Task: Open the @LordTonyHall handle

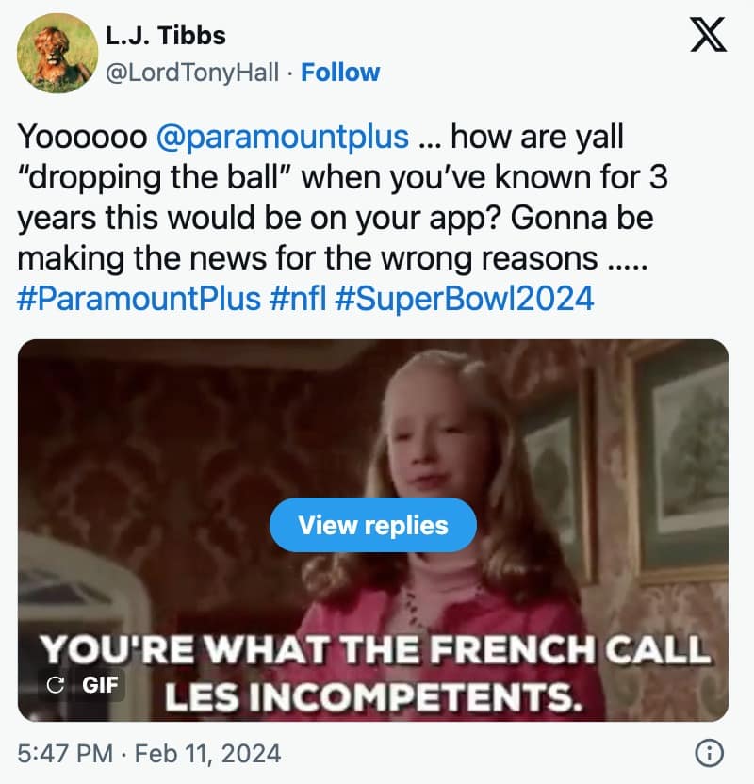Action: (x=192, y=73)
